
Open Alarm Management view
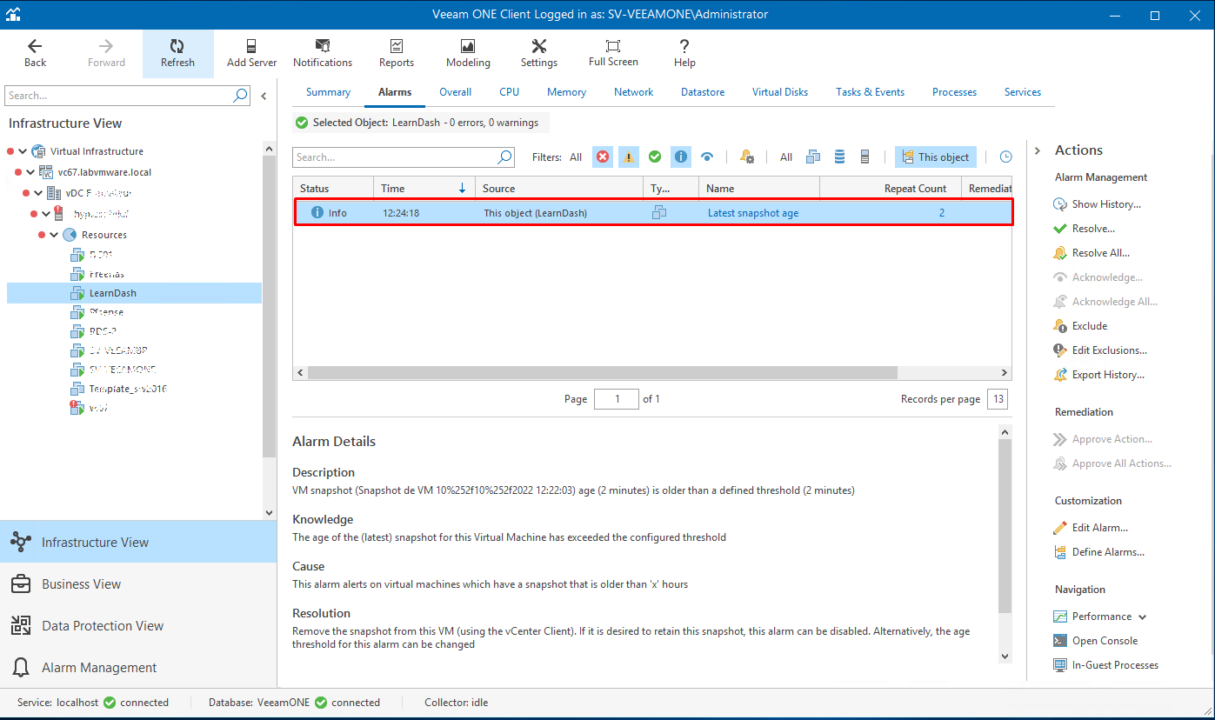[x=138, y=668]
